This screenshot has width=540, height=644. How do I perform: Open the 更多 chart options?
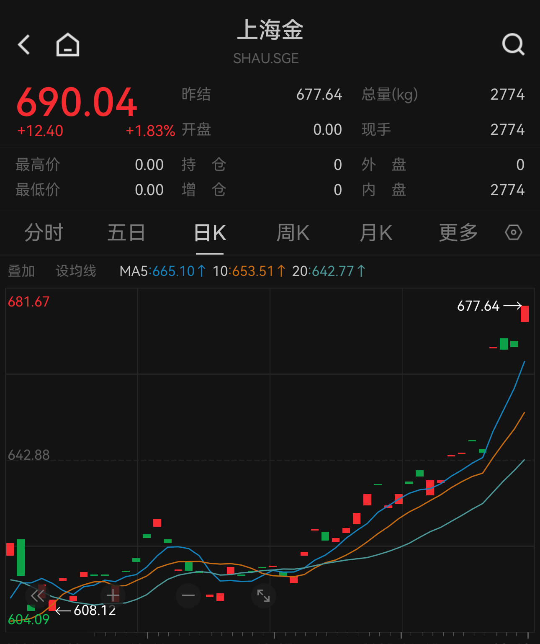[x=458, y=233]
